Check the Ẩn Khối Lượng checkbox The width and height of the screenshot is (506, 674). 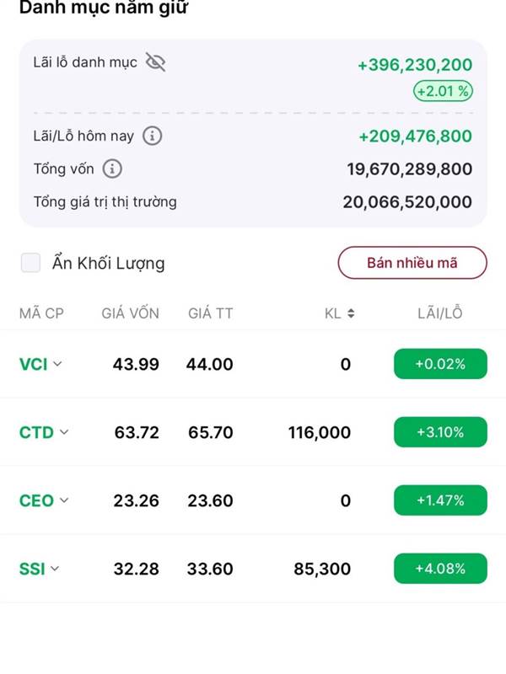30,263
